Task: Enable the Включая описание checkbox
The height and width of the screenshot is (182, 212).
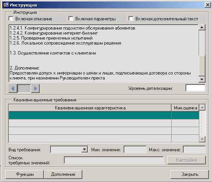Action: pyautogui.click(x=11, y=18)
